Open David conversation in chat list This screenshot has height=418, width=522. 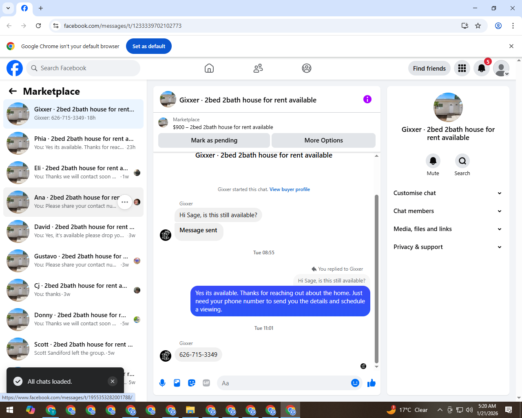point(73,231)
